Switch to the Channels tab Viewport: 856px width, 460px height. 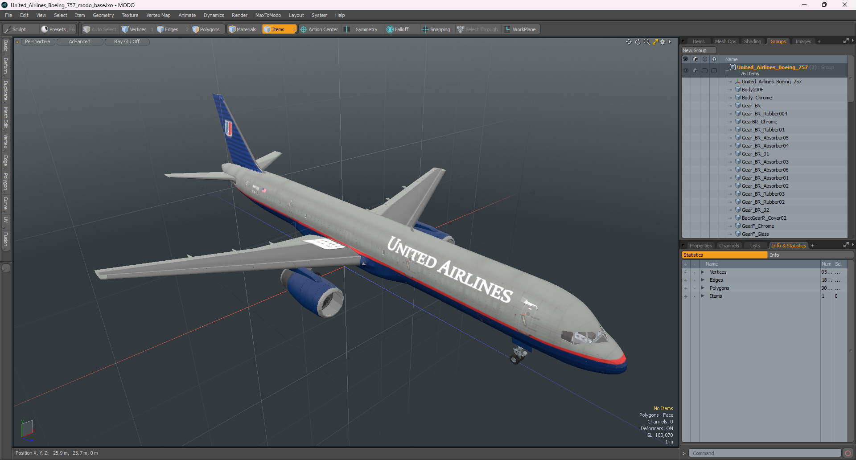click(x=729, y=246)
